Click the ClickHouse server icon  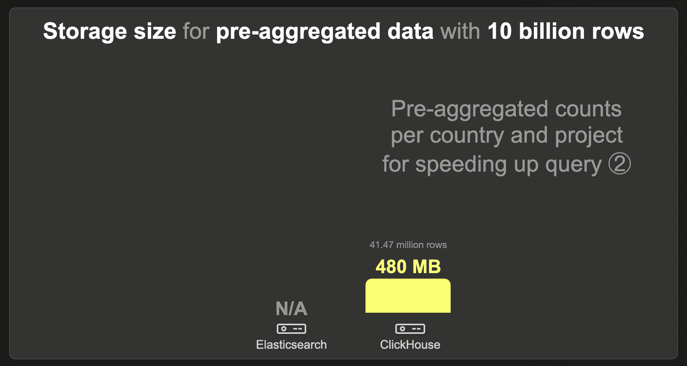pos(410,328)
